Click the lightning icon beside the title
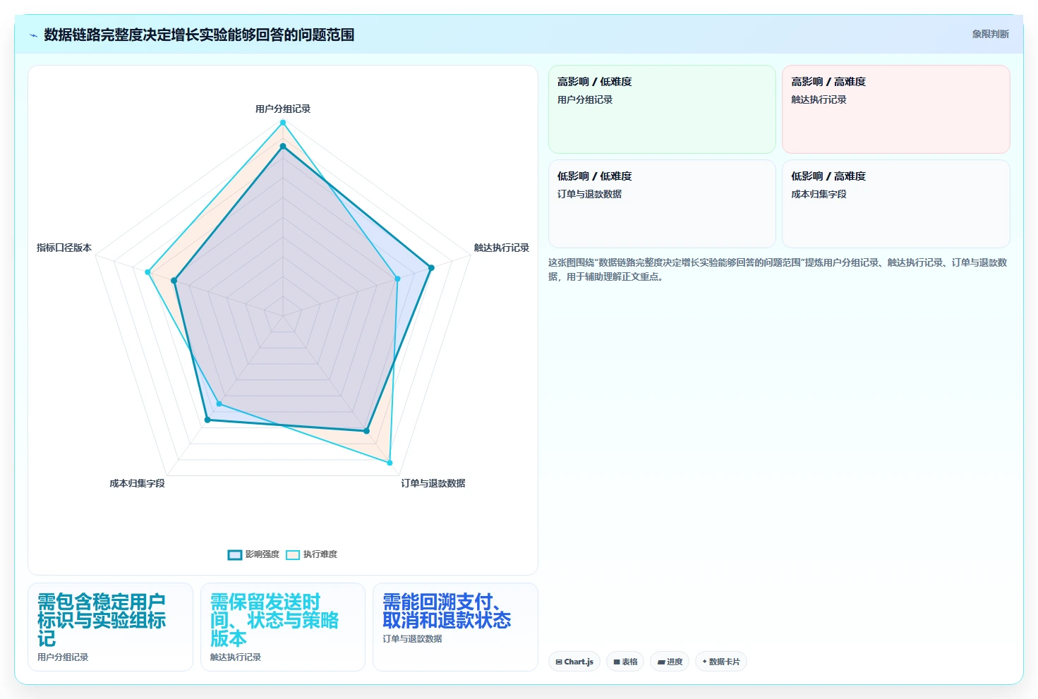 pyautogui.click(x=33, y=35)
